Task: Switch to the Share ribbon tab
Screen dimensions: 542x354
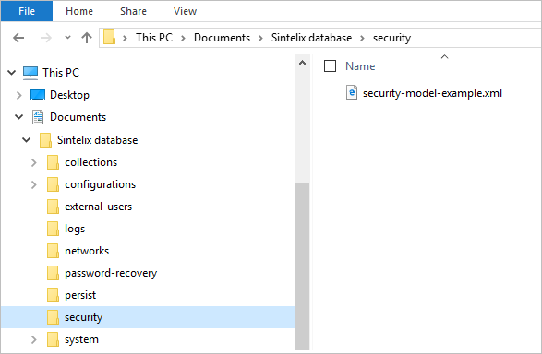Action: tap(134, 11)
